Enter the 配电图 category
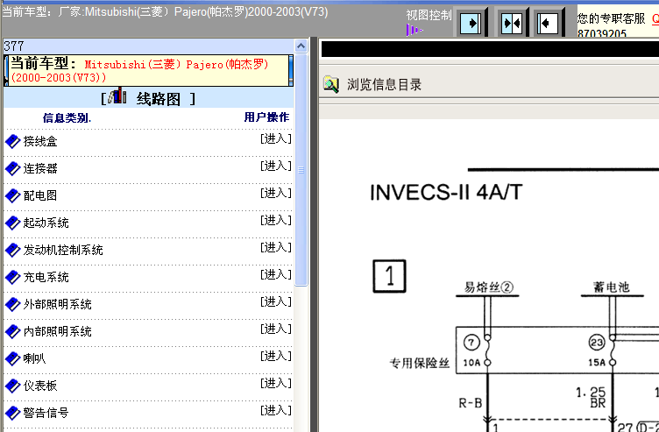The image size is (659, 432). coord(276,193)
